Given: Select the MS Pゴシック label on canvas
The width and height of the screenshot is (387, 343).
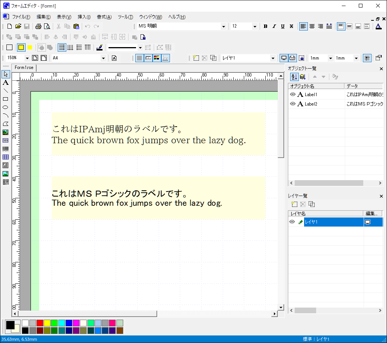Looking at the screenshot, I should [158, 198].
